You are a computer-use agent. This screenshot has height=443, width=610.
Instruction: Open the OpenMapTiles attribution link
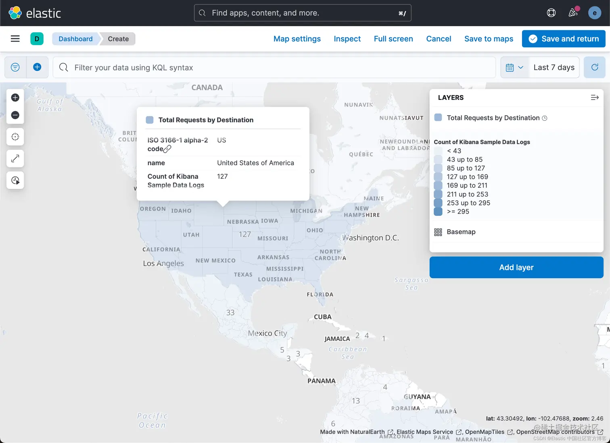click(489, 432)
